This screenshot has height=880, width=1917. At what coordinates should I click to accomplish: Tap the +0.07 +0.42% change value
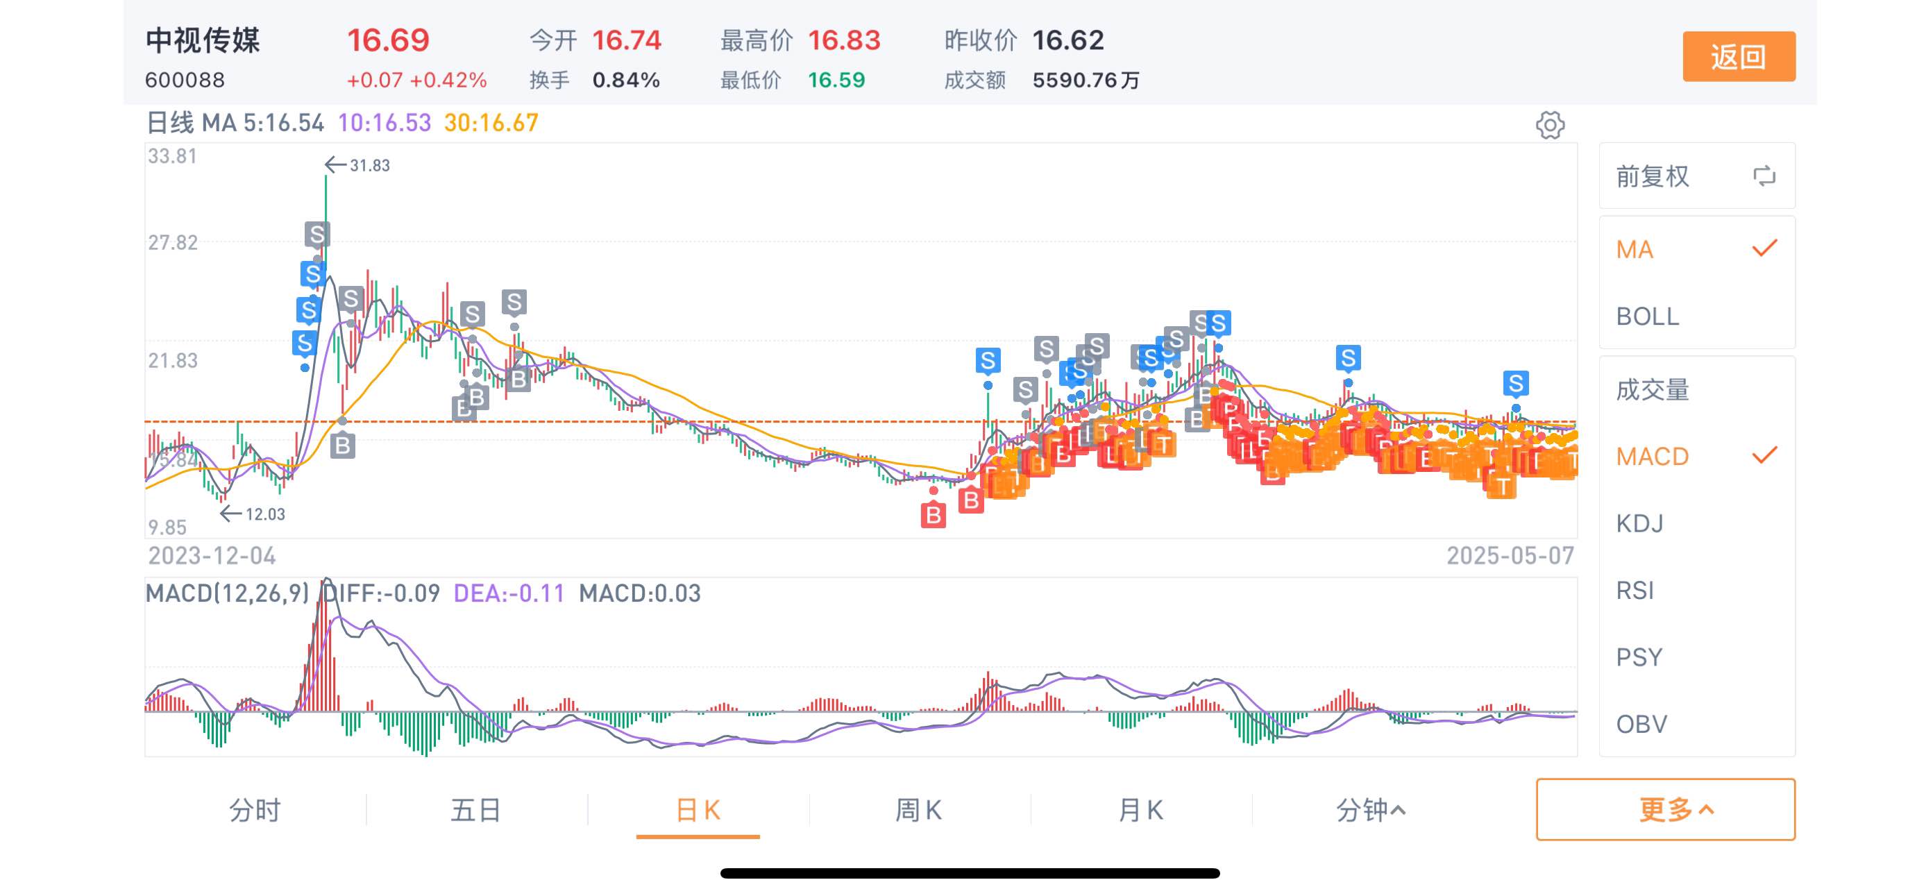click(416, 80)
